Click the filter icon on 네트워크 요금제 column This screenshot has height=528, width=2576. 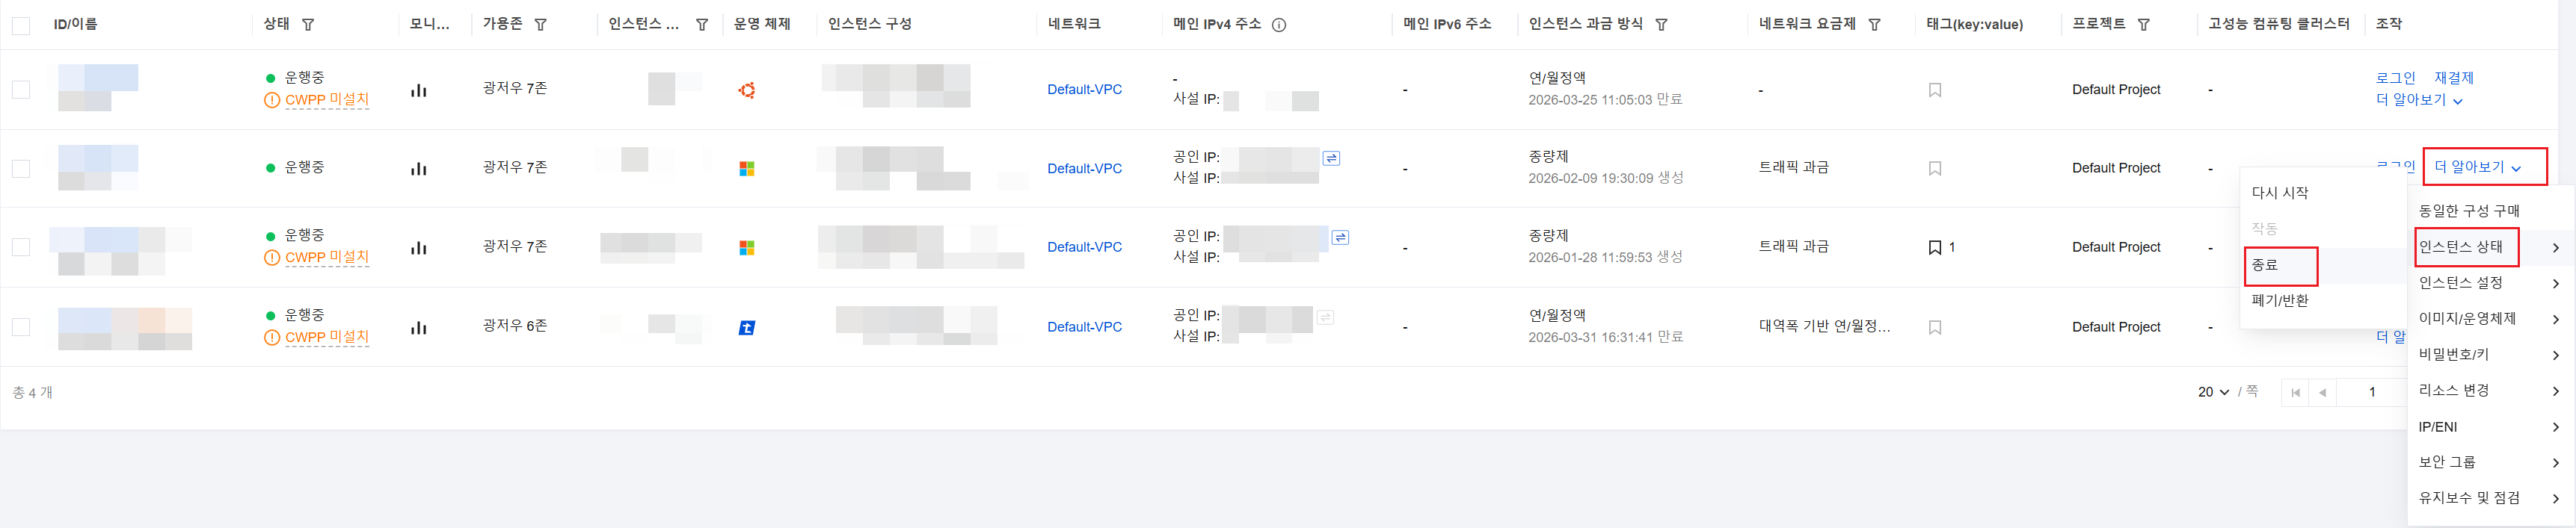coord(1874,25)
